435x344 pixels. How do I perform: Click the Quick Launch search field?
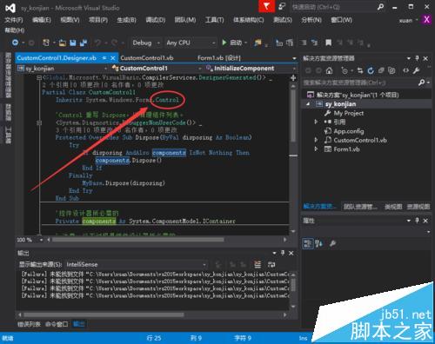[333, 7]
